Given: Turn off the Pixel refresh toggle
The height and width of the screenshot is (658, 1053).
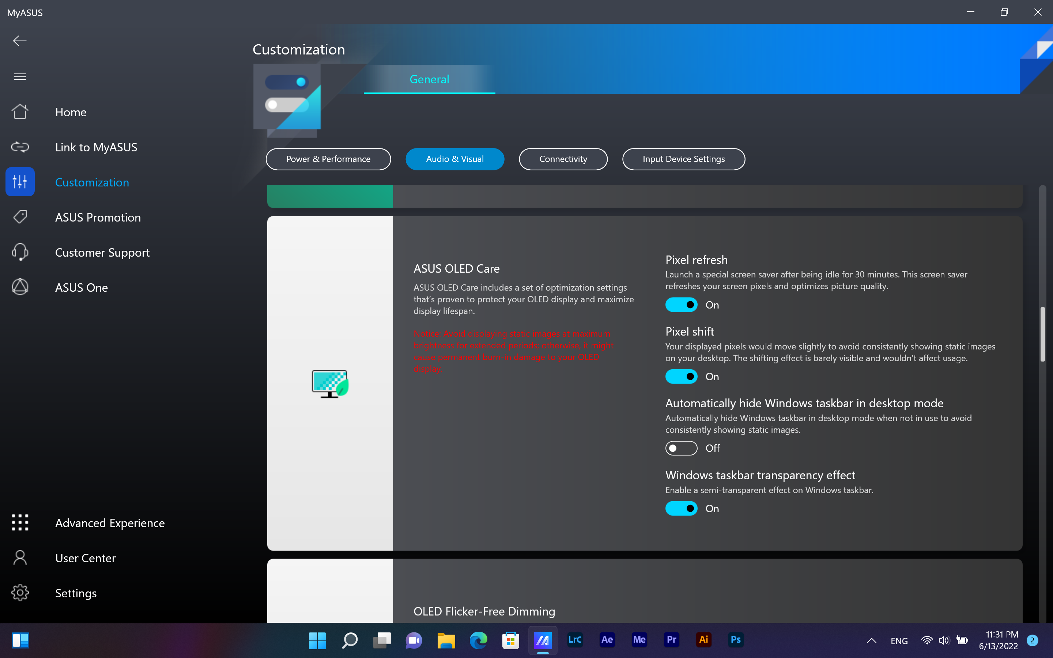Looking at the screenshot, I should (x=681, y=305).
